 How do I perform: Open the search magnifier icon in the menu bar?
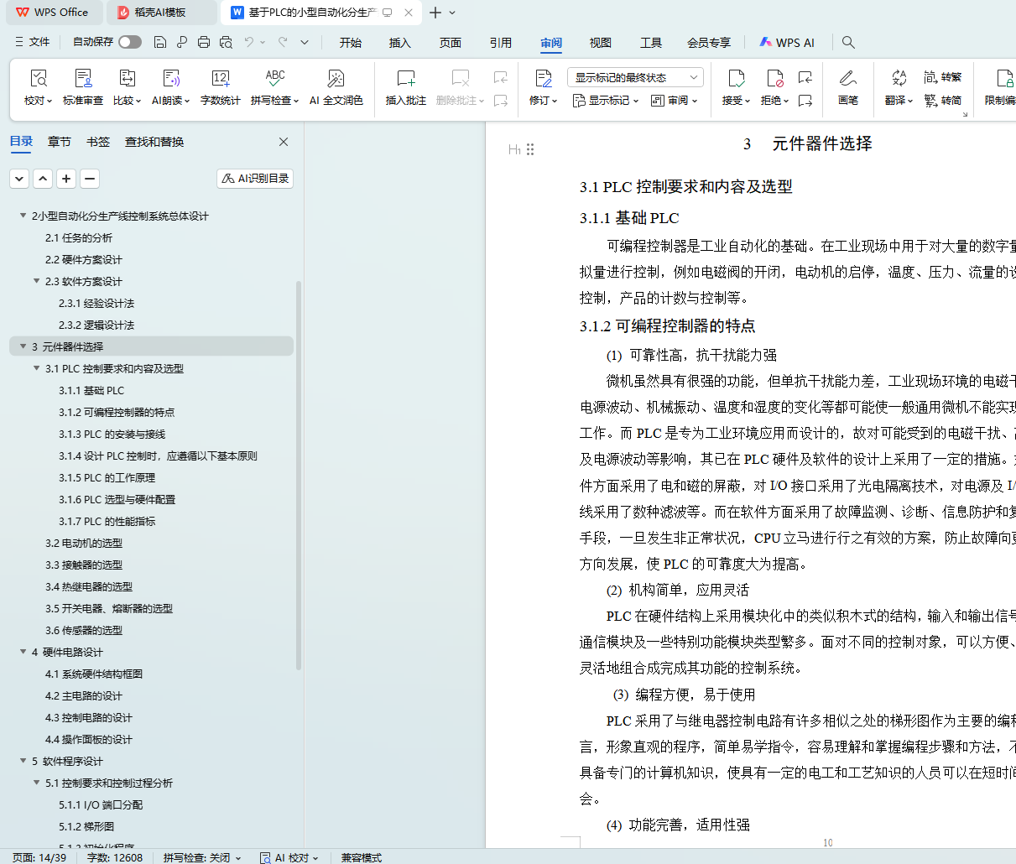848,42
